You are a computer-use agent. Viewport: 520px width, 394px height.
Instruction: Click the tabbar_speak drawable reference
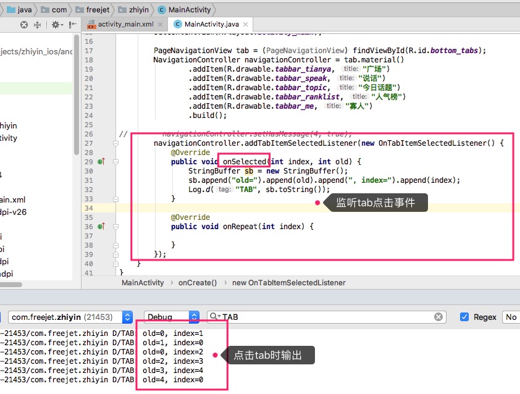301,78
